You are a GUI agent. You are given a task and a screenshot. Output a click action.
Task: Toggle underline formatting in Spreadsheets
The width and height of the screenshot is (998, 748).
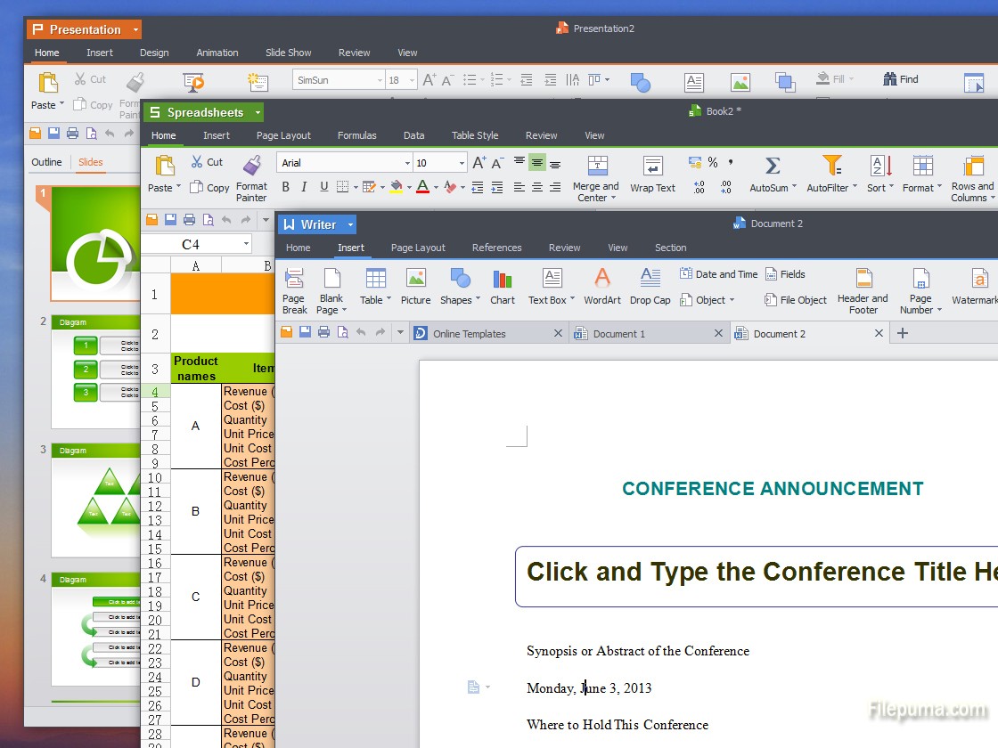[x=323, y=187]
